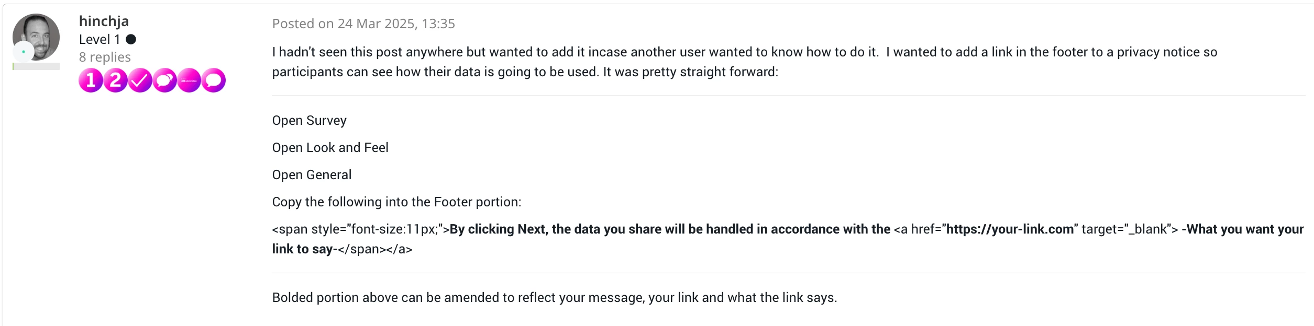Open the hinchja username profile link

click(x=104, y=21)
